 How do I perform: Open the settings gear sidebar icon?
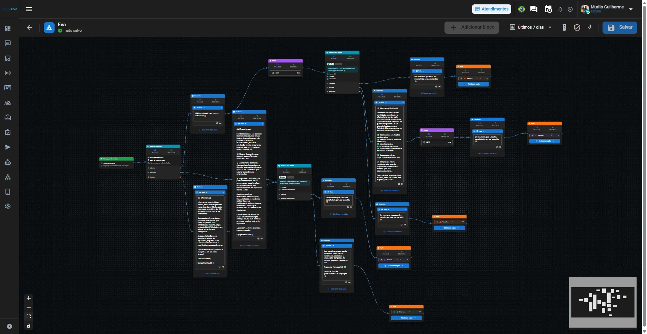click(8, 206)
